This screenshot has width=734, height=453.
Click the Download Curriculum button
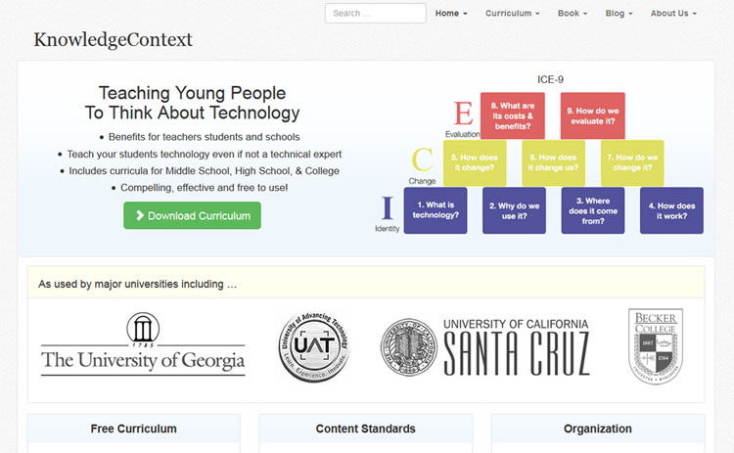point(193,215)
